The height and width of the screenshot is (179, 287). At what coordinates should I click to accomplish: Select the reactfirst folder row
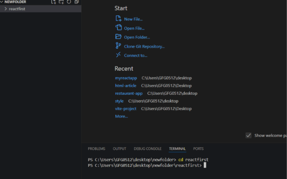(41, 9)
